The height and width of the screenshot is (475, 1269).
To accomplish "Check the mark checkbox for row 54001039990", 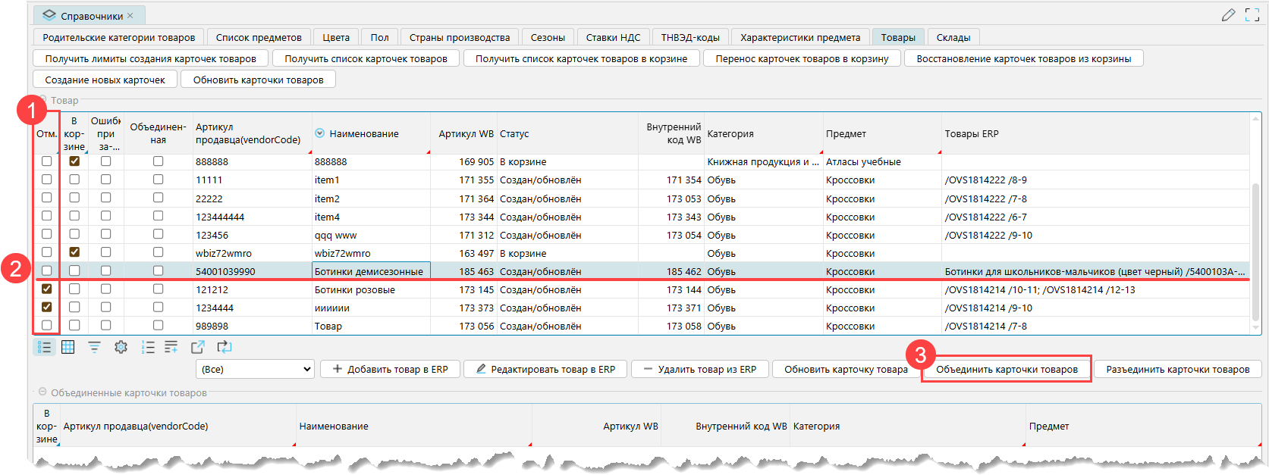I will tap(47, 270).
